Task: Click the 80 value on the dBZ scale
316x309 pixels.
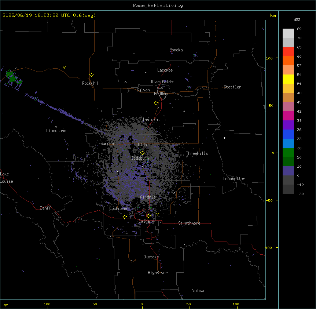Action: 299,29
